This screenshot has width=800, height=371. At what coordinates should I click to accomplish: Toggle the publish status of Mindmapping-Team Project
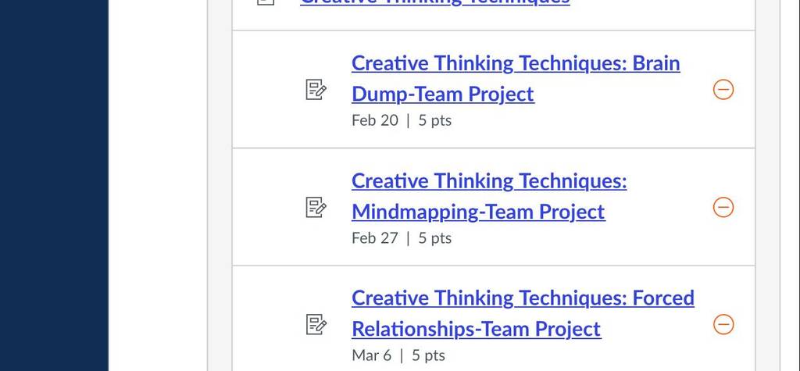coord(723,208)
